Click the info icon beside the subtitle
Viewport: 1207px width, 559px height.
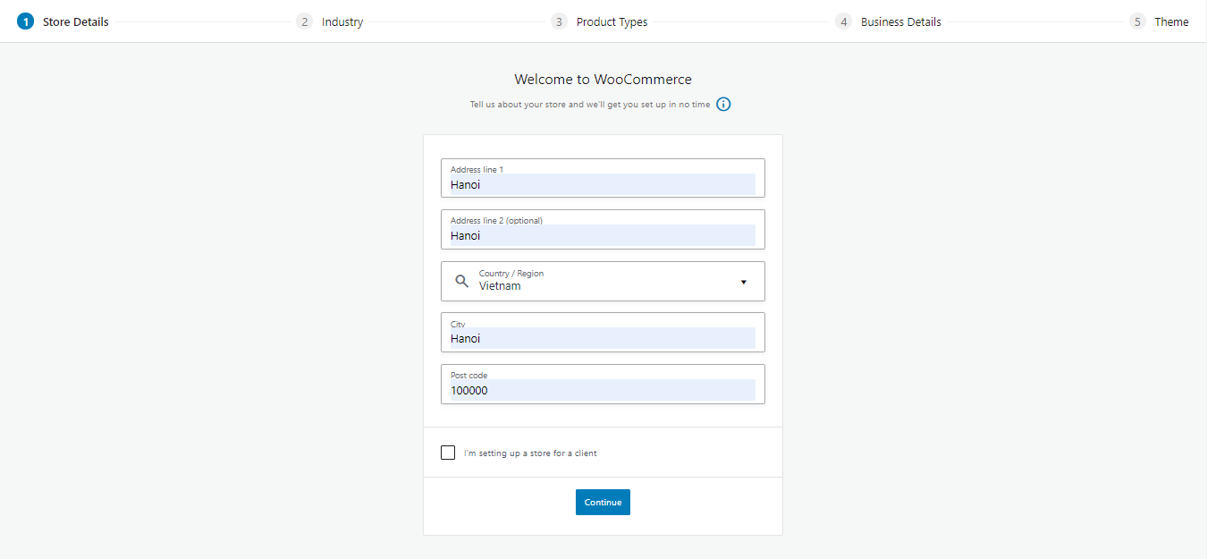[x=724, y=105]
